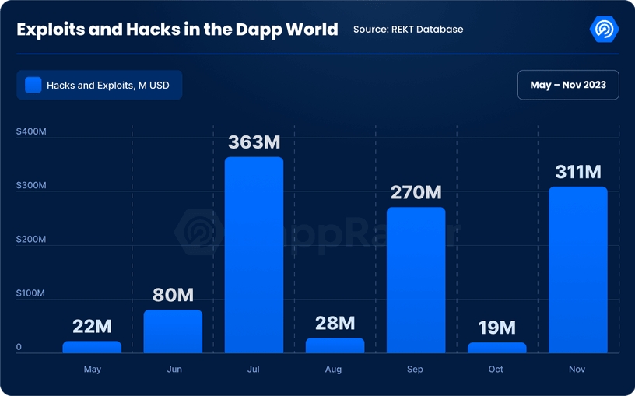Viewport: 635px width, 396px height.
Task: Click the Nov x-axis label
Action: pos(577,370)
